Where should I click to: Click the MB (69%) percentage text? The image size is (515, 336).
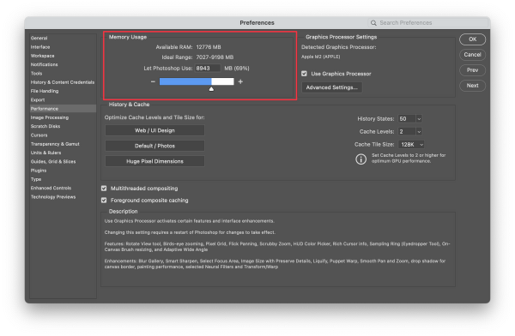(x=237, y=69)
